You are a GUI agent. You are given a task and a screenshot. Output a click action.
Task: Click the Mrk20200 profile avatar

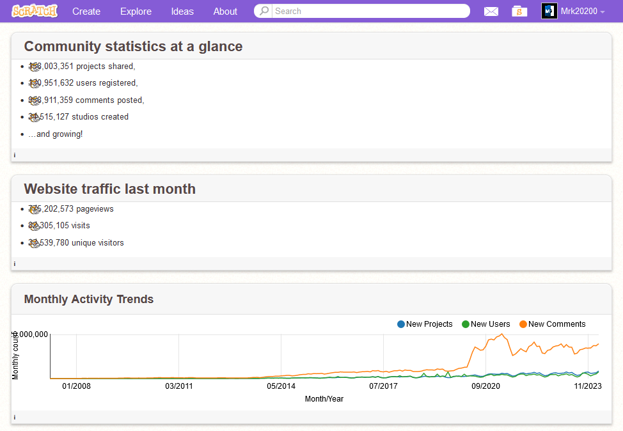[549, 11]
